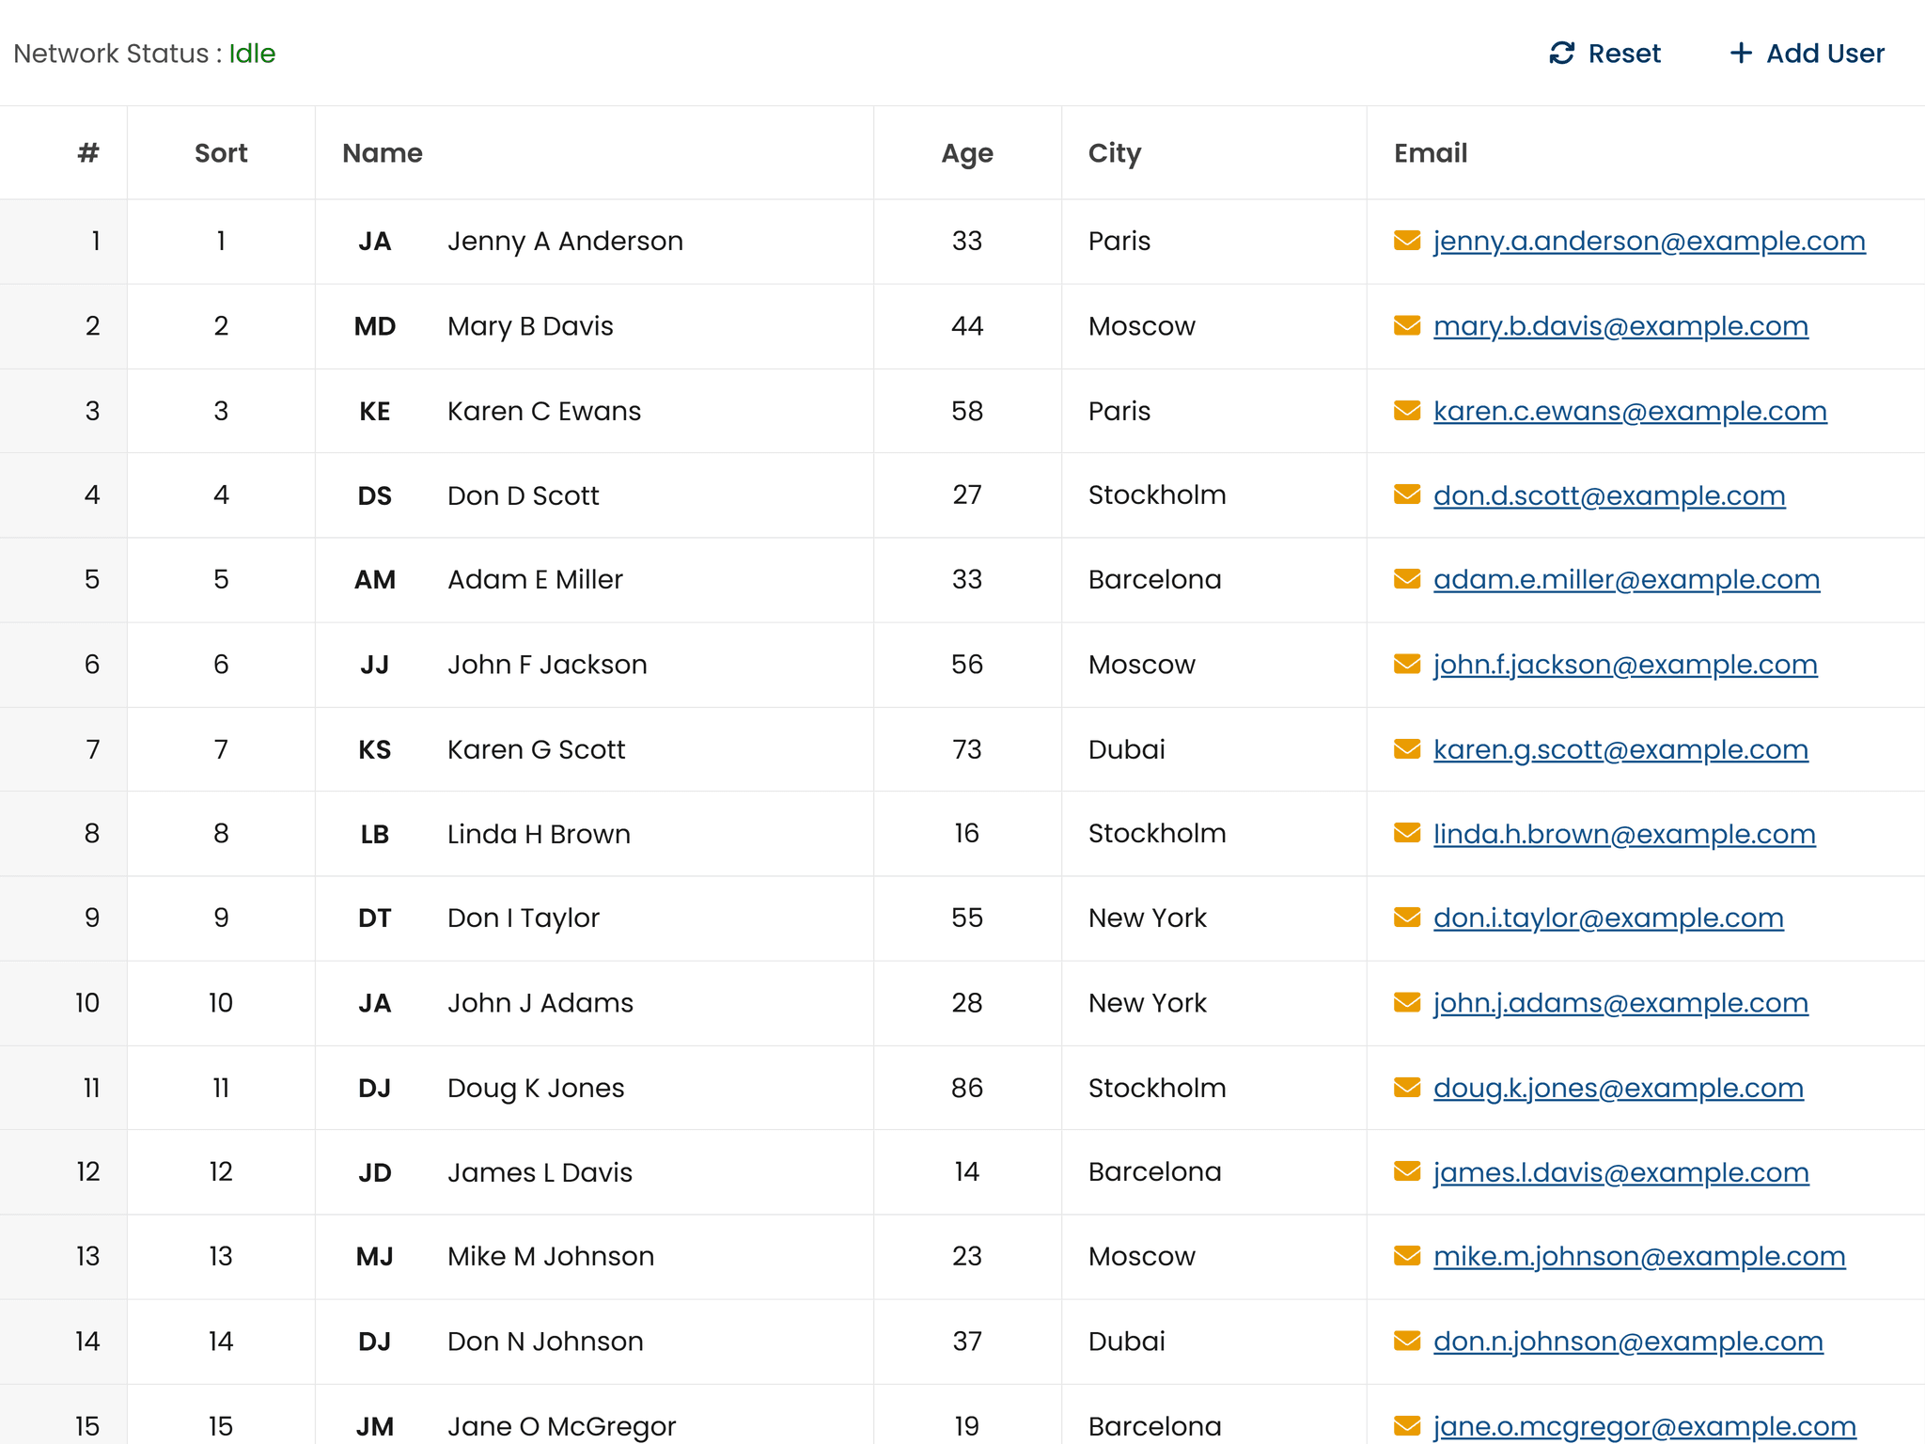Image resolution: width=1925 pixels, height=1444 pixels.
Task: Click the Reset refresh icon
Action: [1561, 54]
